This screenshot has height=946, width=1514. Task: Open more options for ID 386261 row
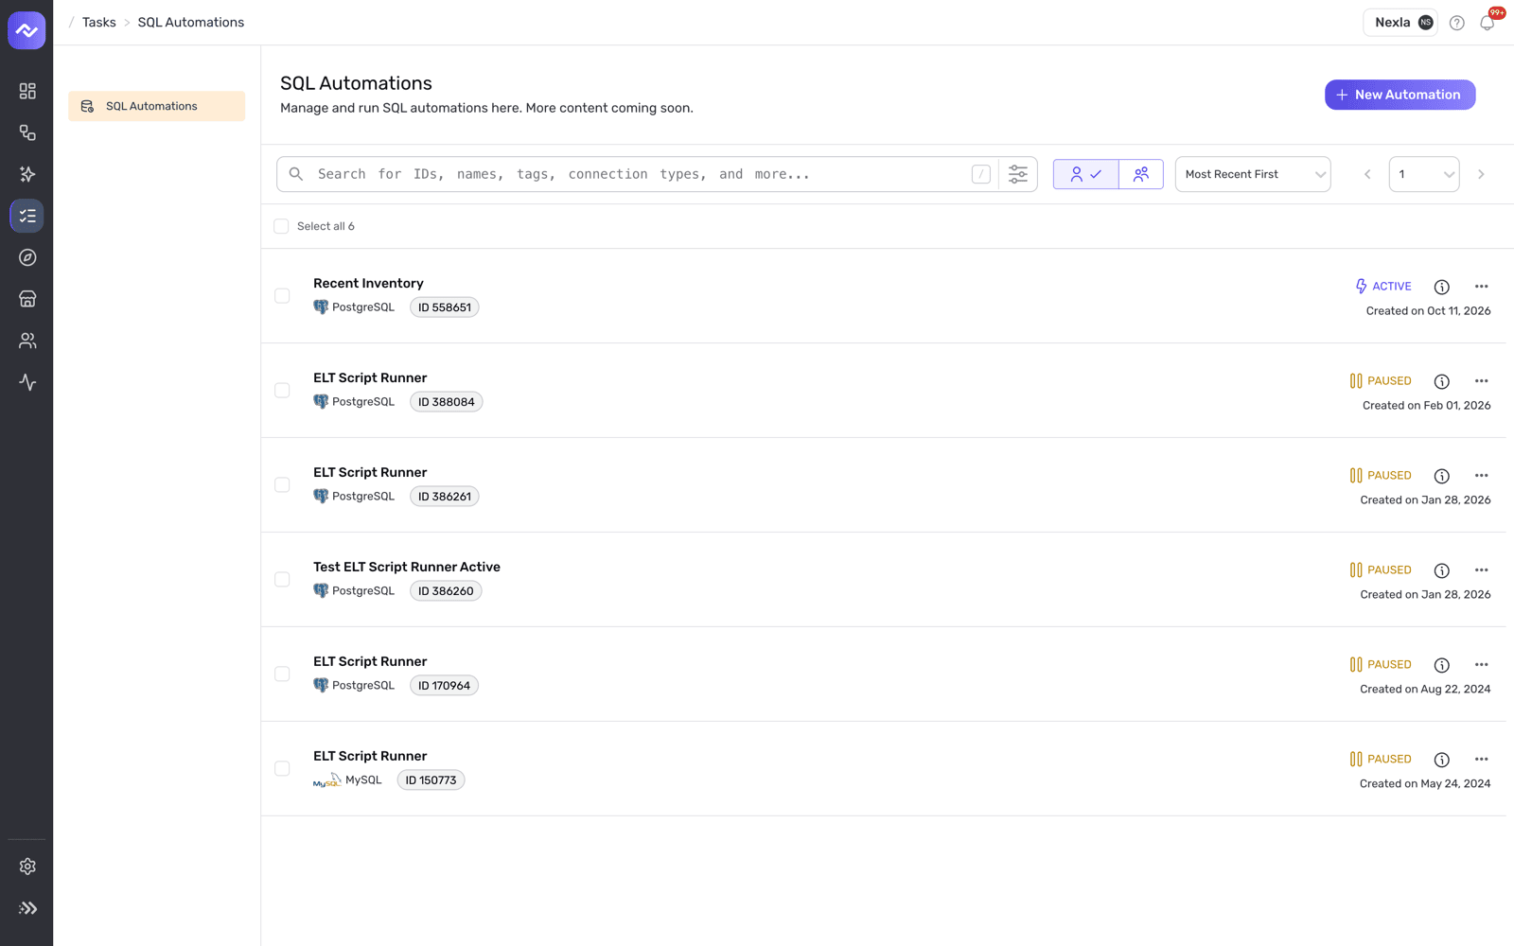pyautogui.click(x=1482, y=476)
